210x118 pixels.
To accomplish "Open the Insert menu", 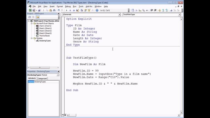I will 52,7.
